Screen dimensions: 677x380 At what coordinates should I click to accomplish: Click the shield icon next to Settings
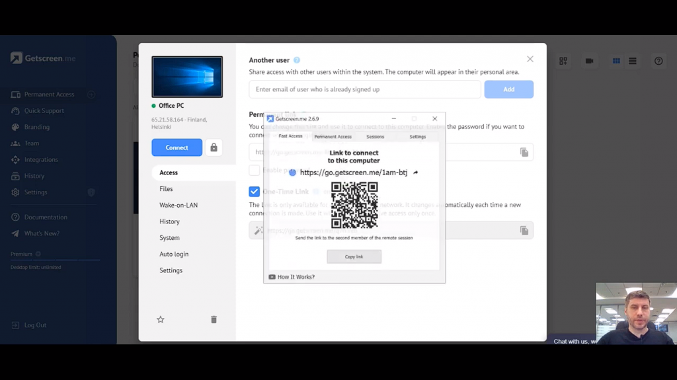(91, 192)
